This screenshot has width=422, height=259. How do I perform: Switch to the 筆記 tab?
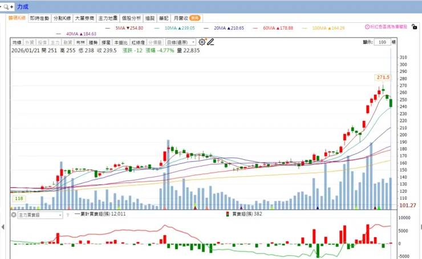(164, 18)
